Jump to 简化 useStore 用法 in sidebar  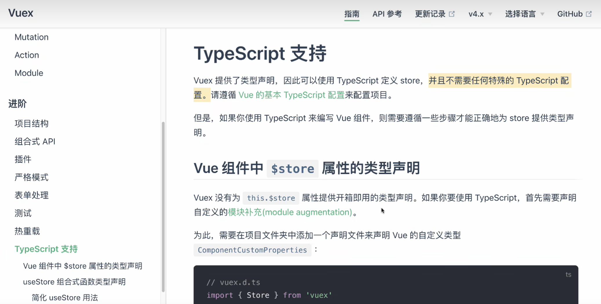click(65, 298)
